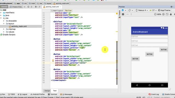Open the Run tool window
Viewport: 175px width, 98px height.
pyautogui.click(x=3, y=94)
